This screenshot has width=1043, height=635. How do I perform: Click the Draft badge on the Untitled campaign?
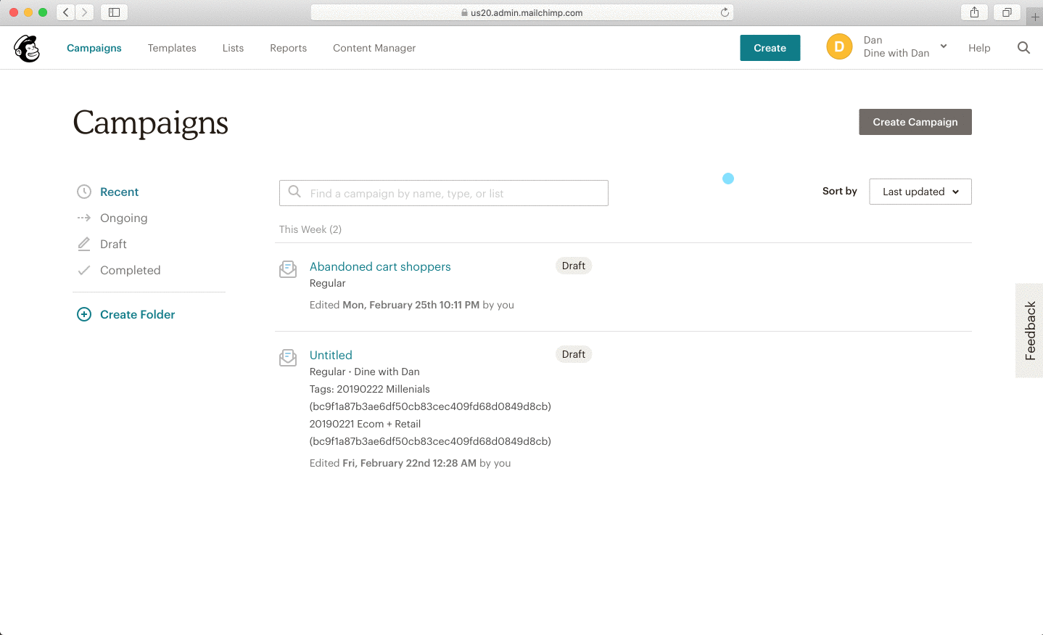click(574, 354)
